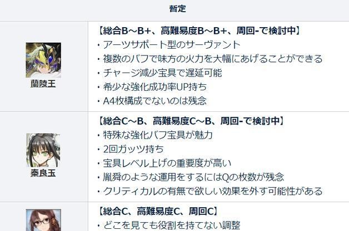
Task: Follow the 蘭陵王 name link
Action: coord(43,84)
